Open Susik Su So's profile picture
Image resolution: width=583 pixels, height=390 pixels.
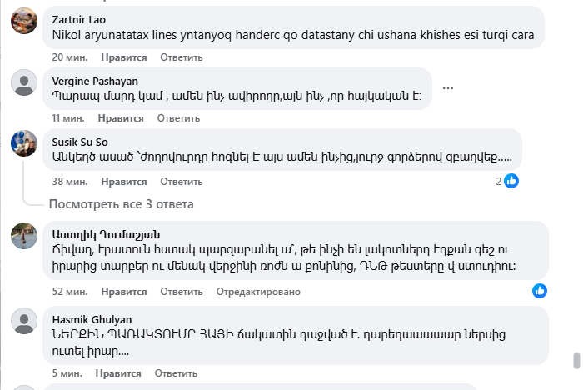[x=24, y=143]
